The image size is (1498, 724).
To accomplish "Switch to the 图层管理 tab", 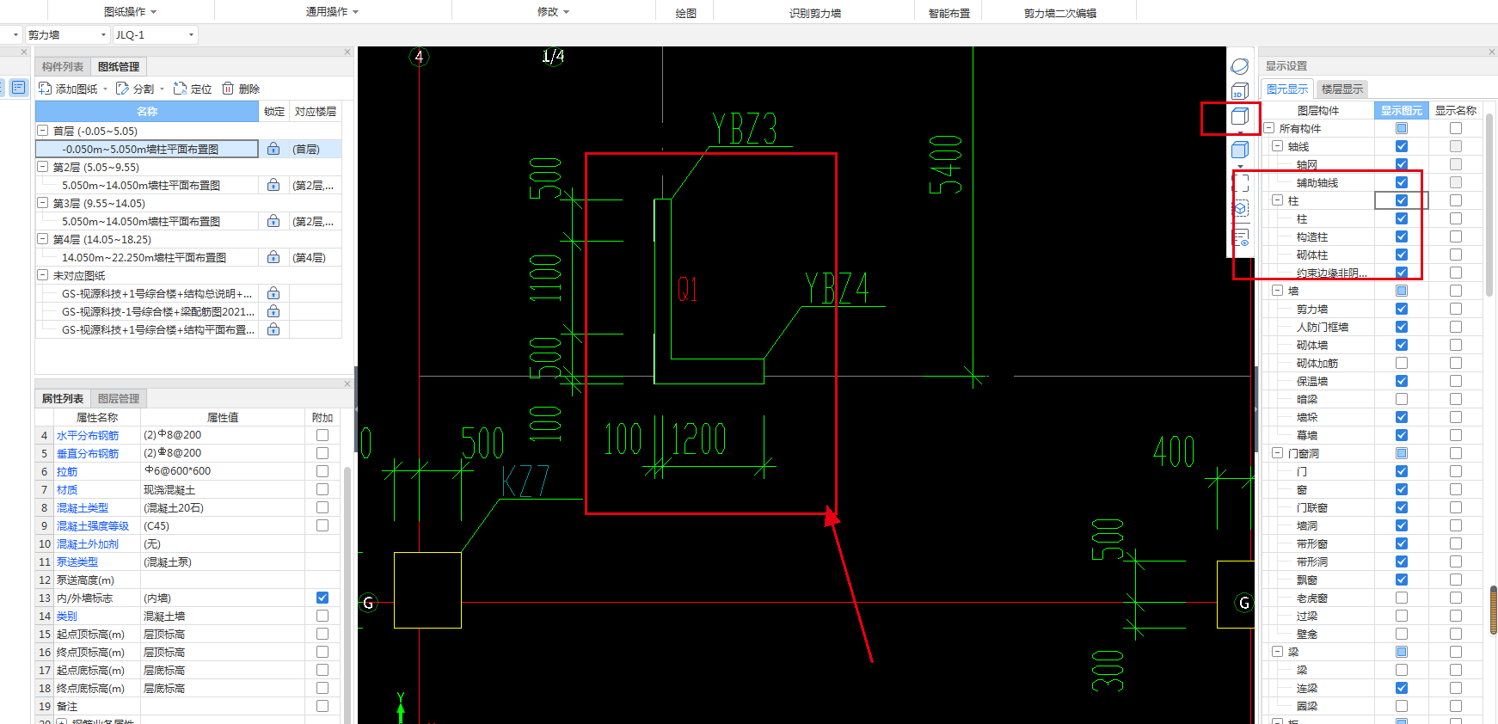I will 119,398.
